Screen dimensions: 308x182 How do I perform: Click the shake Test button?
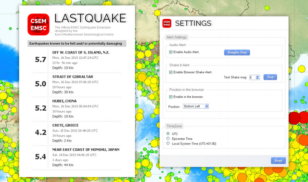(270, 77)
